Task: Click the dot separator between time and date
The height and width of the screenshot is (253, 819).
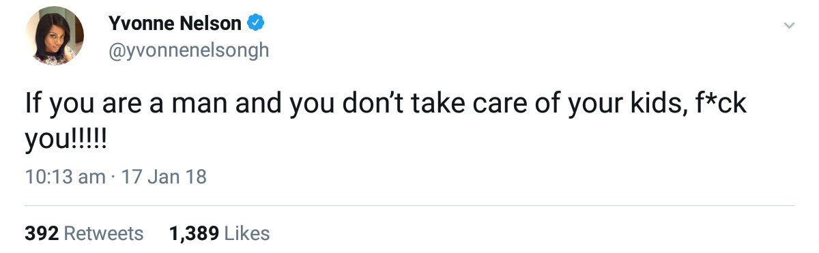Action: coord(113,178)
